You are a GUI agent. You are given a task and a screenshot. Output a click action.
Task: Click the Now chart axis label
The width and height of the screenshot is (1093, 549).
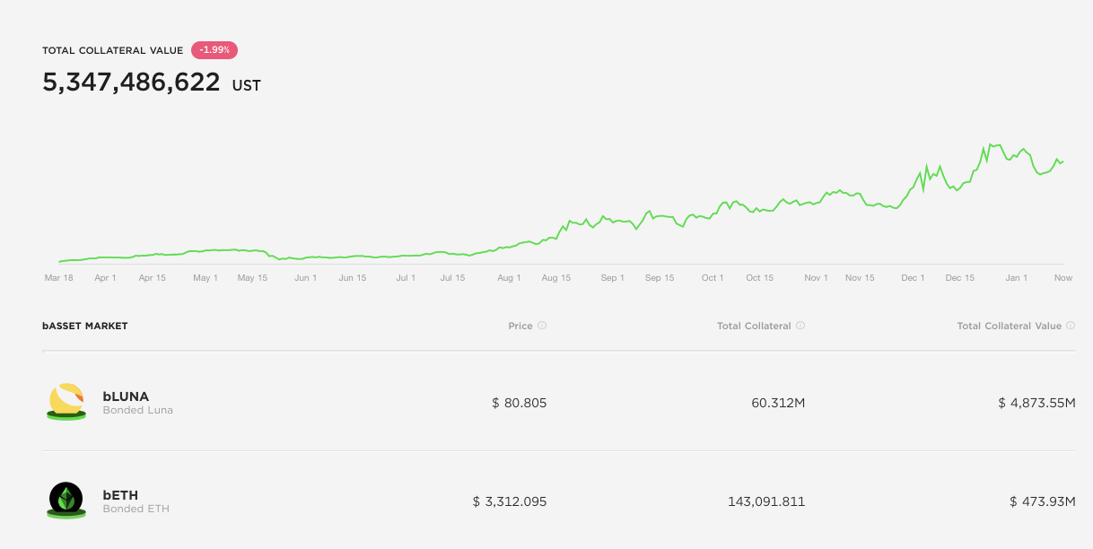pyautogui.click(x=1063, y=278)
